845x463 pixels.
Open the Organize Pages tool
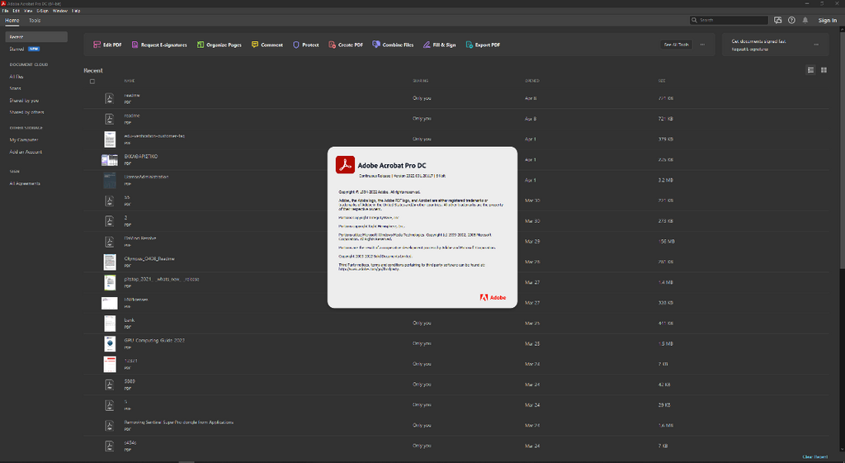tap(219, 45)
